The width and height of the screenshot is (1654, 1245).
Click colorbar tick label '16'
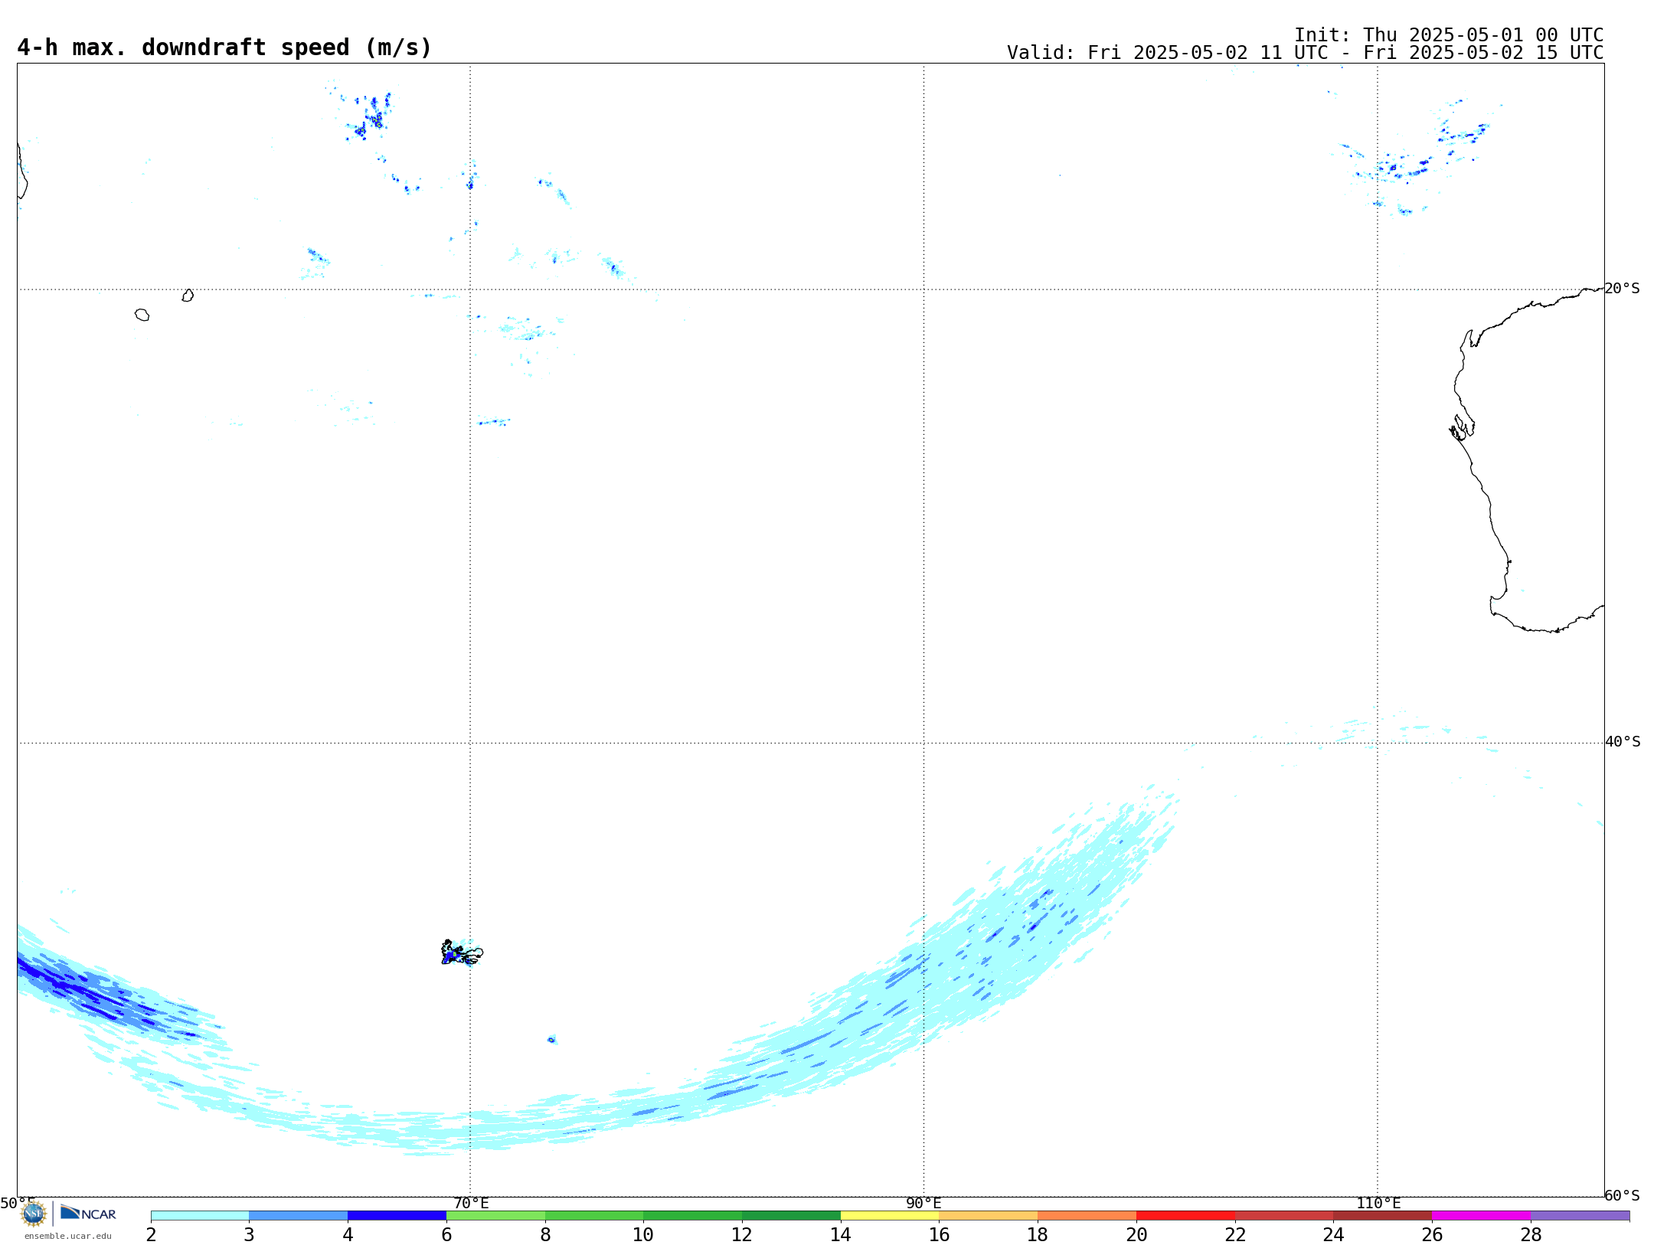940,1235
